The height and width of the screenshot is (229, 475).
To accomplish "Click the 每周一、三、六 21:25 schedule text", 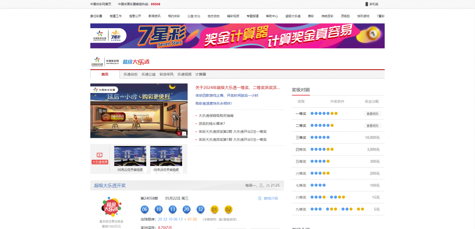I will [262, 185].
